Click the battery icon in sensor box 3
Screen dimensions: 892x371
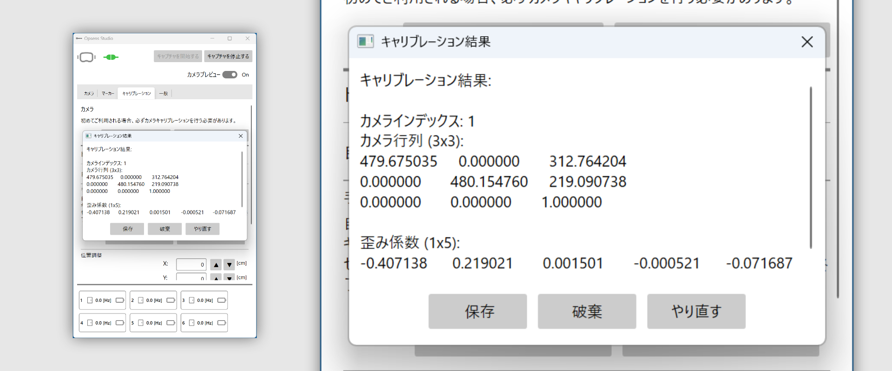(222, 301)
